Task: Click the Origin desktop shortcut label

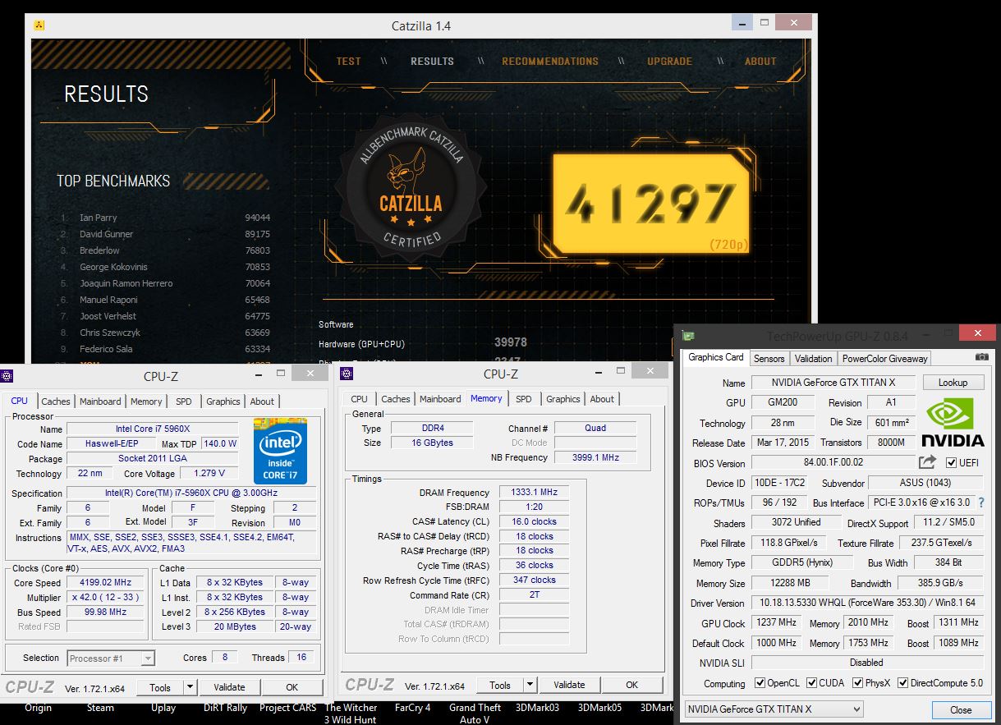Action: [x=38, y=708]
